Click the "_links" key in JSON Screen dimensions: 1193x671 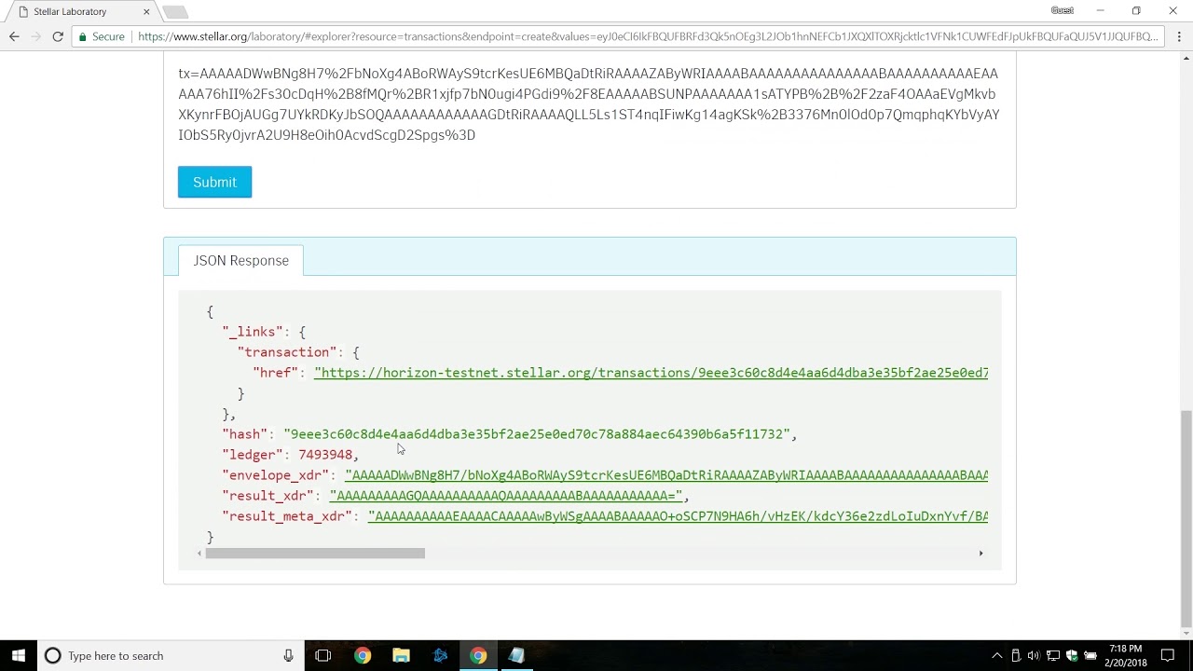(x=253, y=332)
